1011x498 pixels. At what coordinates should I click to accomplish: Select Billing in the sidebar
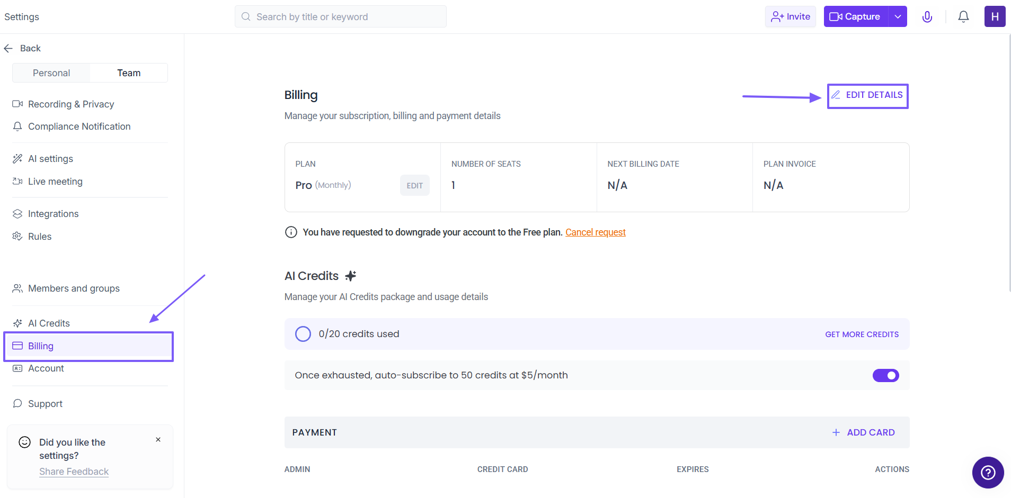88,346
